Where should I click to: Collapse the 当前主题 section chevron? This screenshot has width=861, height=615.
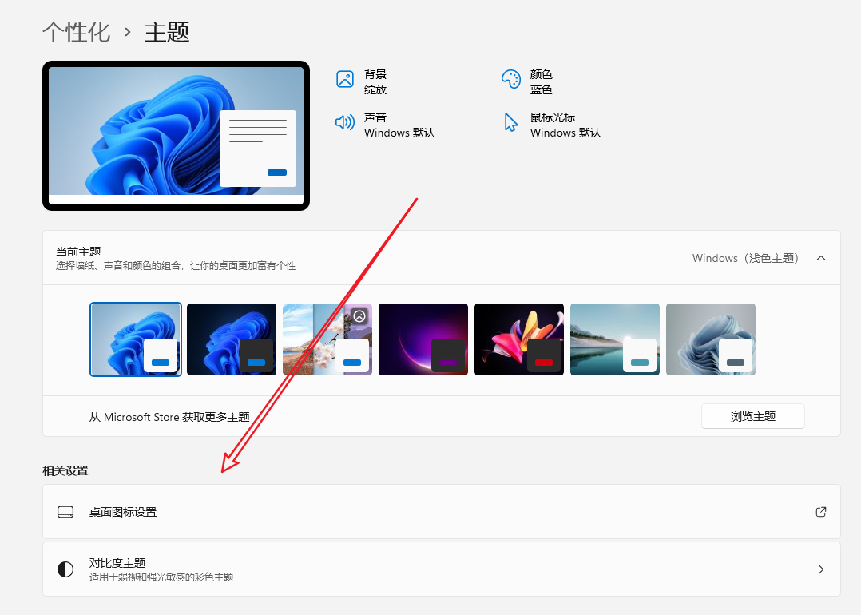(x=821, y=258)
